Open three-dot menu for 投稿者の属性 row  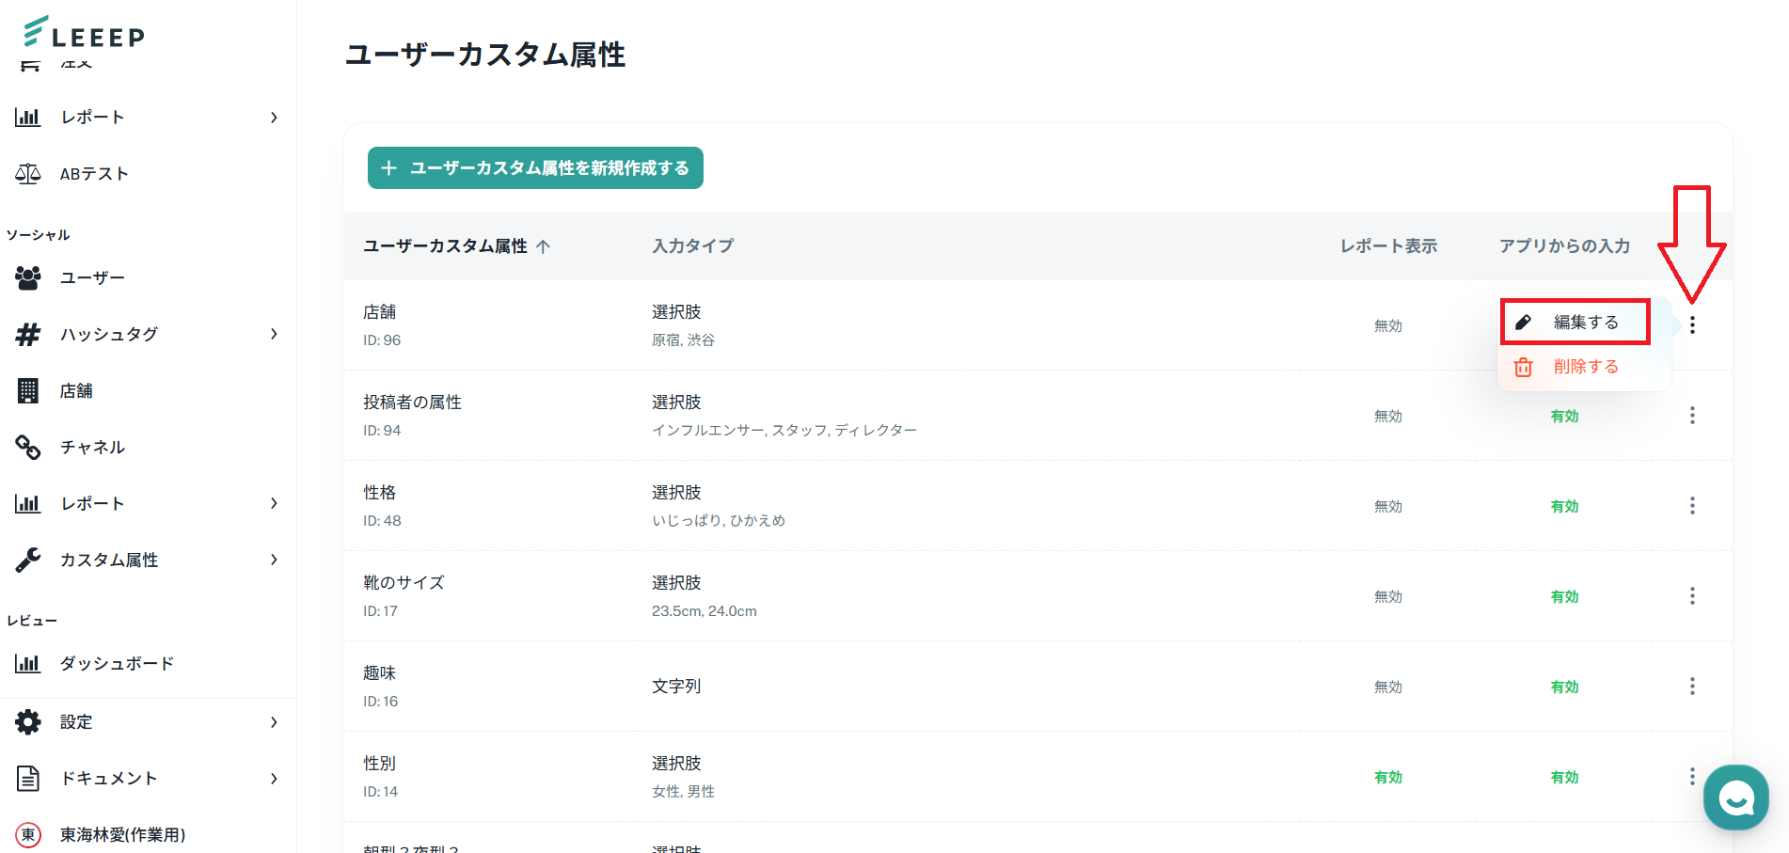pyautogui.click(x=1692, y=416)
